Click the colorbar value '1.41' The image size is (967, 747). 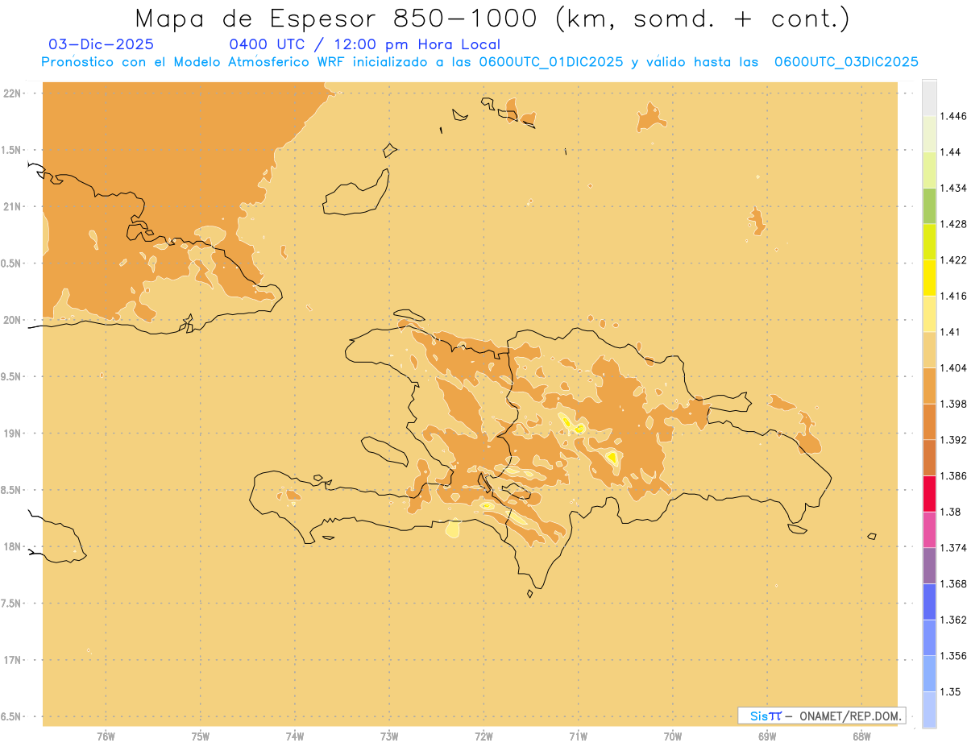click(x=952, y=331)
